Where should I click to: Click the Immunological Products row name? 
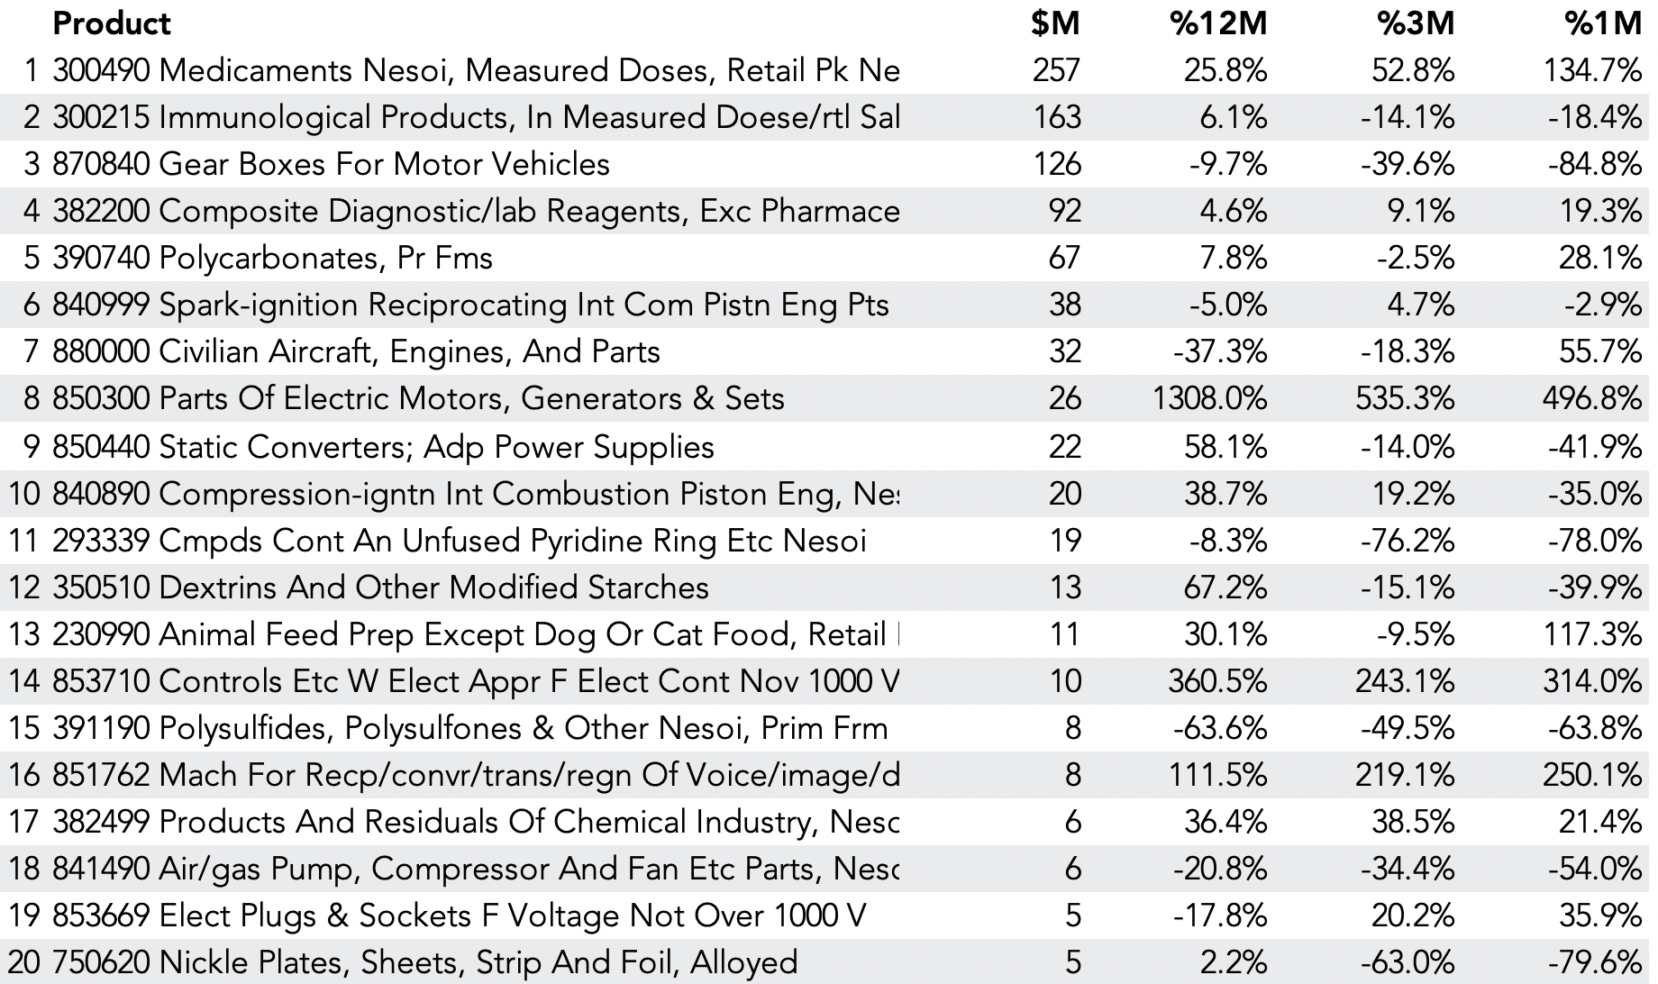476,117
